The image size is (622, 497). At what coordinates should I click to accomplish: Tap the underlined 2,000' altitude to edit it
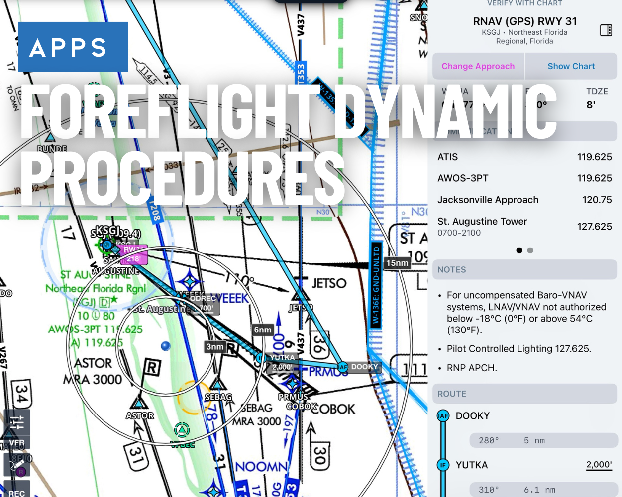pyautogui.click(x=599, y=464)
